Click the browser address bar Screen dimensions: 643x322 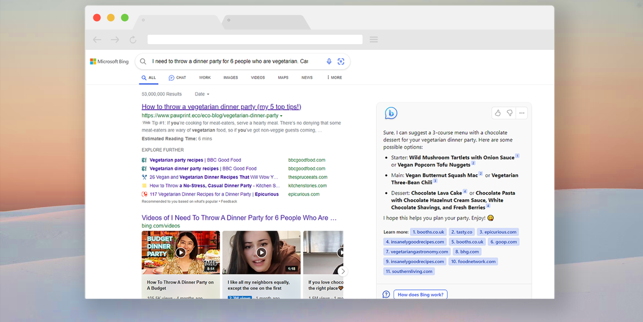pos(255,40)
